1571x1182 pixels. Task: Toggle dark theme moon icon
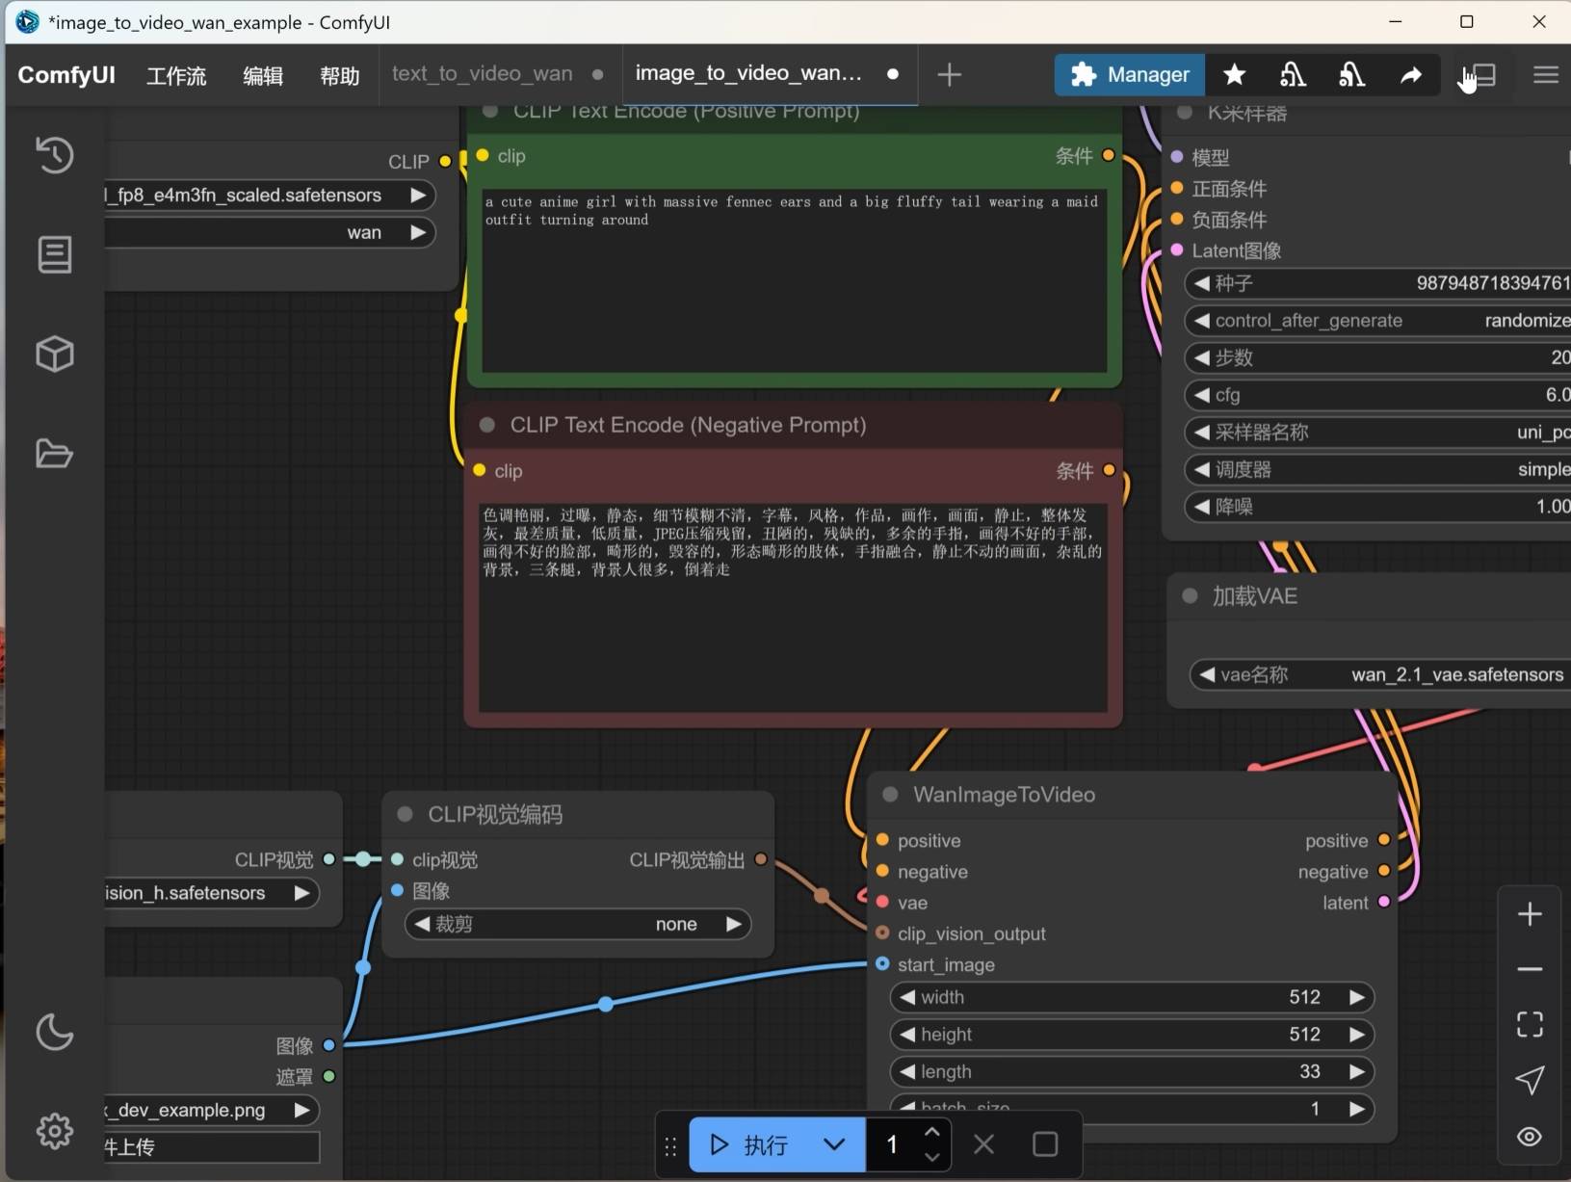click(55, 1032)
